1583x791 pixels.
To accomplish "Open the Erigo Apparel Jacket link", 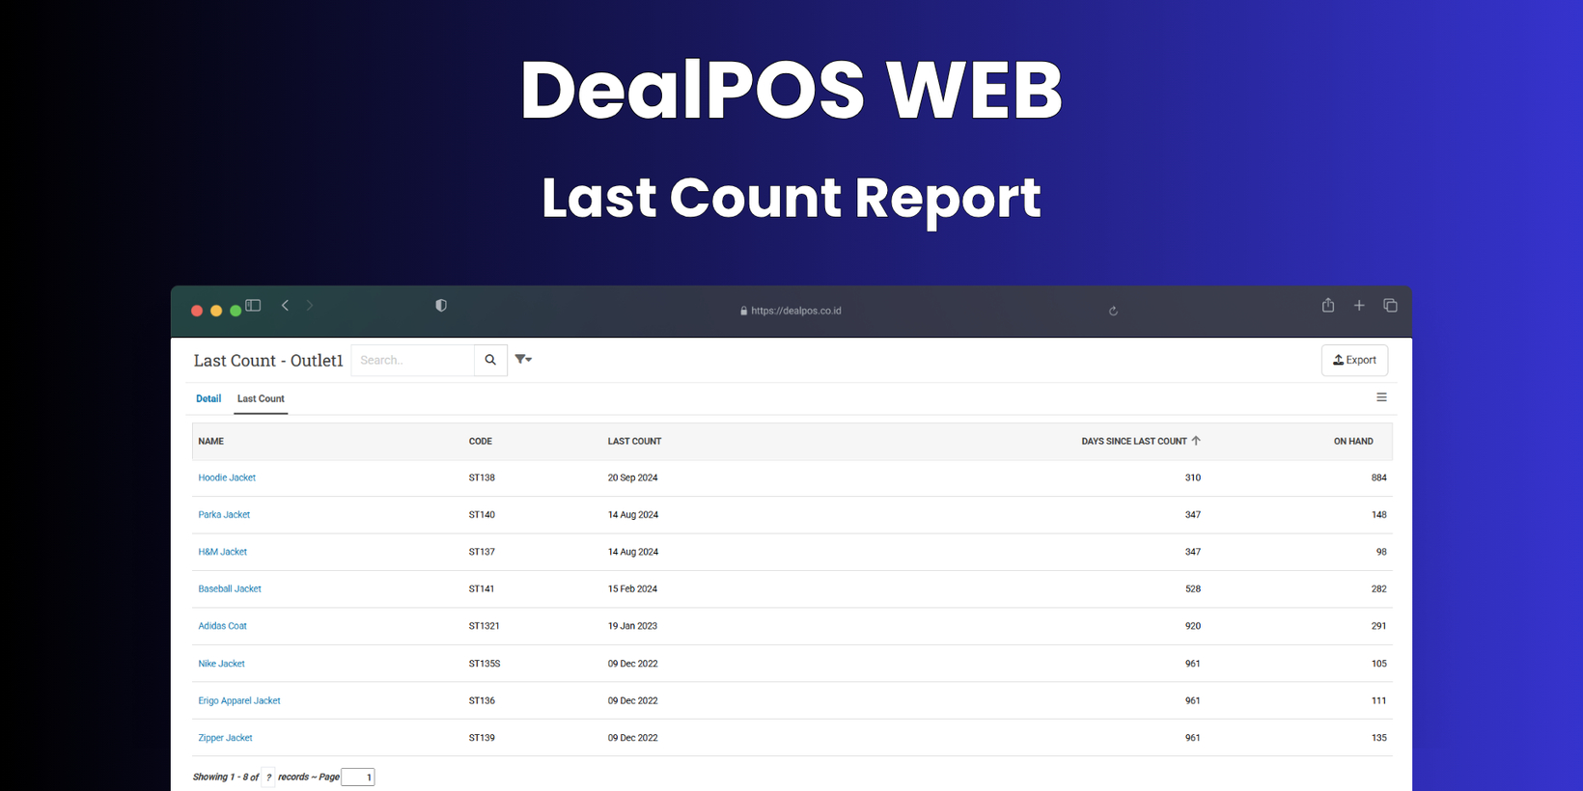I will click(239, 700).
